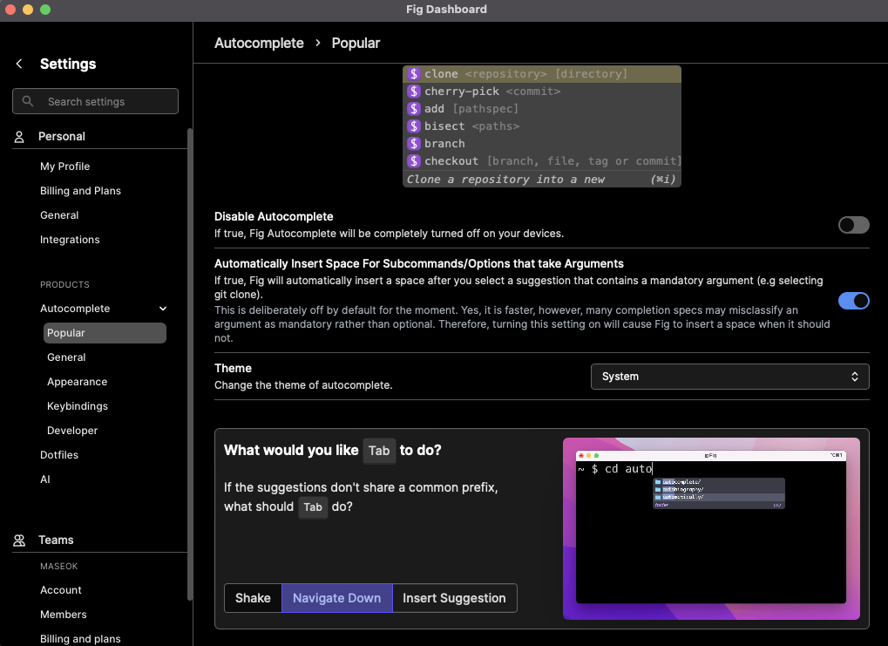Click the 'Clone a repository into a new' description
The width and height of the screenshot is (888, 646).
(x=505, y=180)
